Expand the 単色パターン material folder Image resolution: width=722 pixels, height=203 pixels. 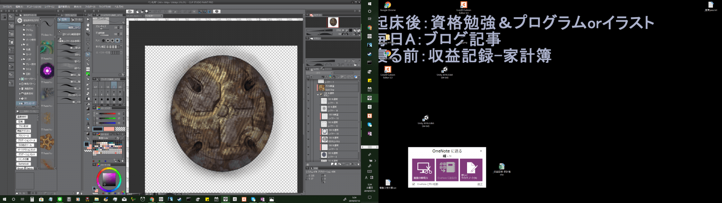(x=20, y=84)
